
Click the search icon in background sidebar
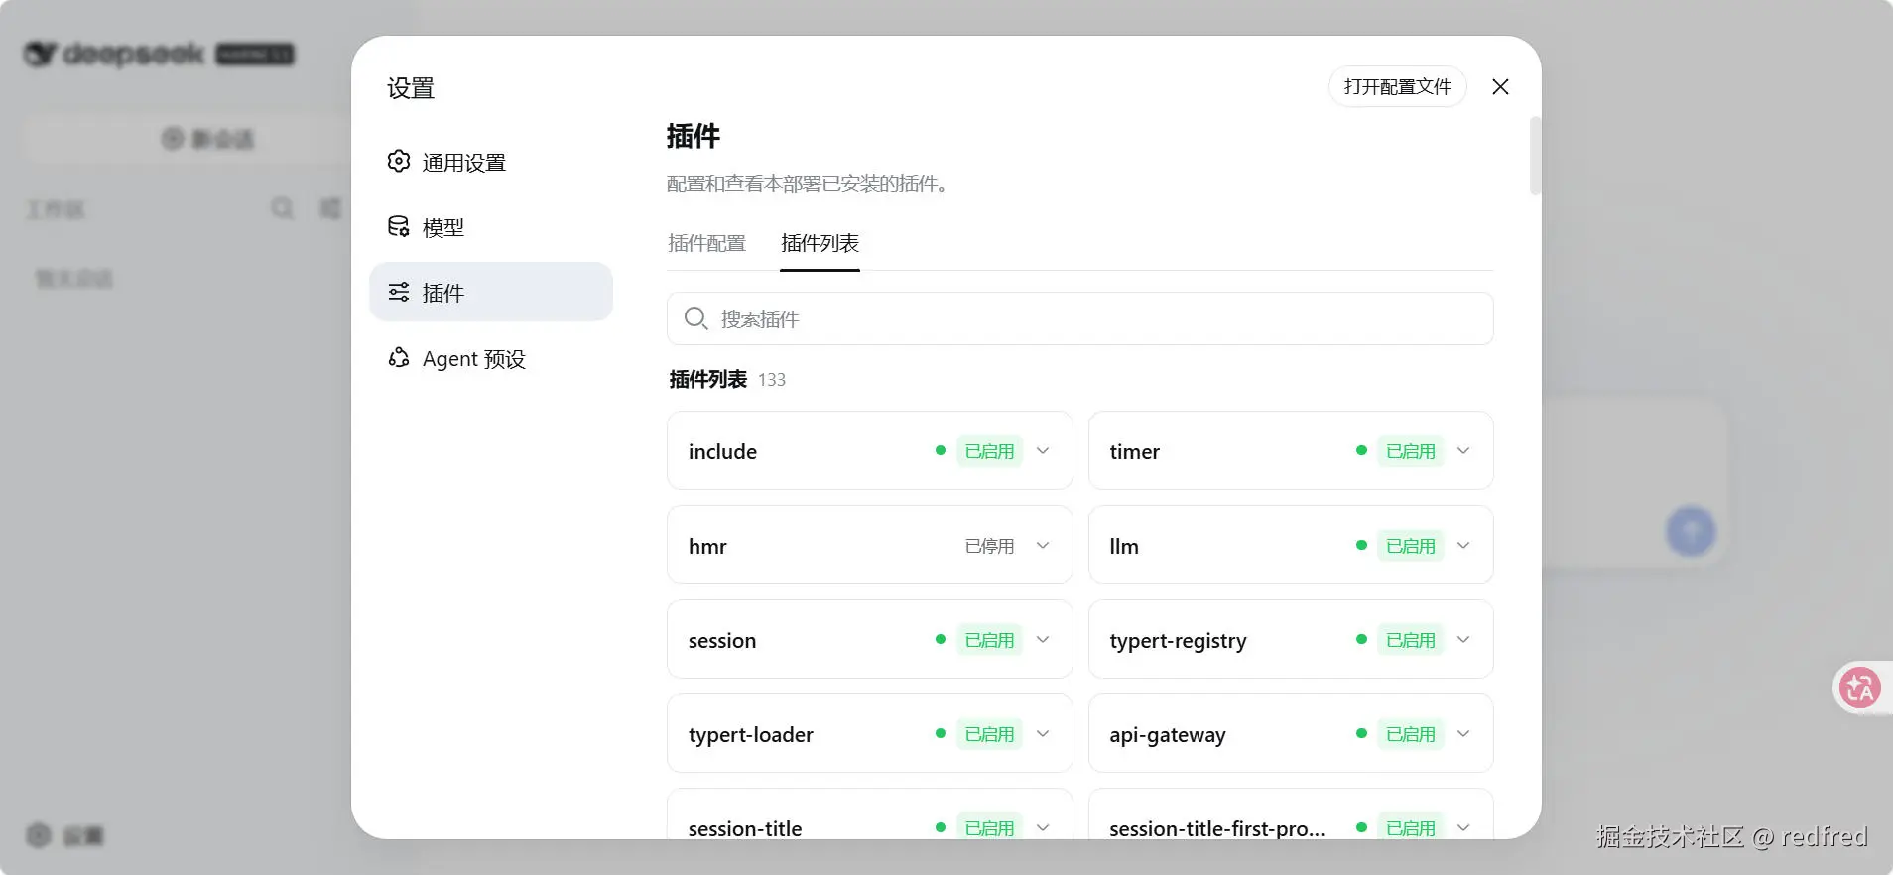[283, 208]
